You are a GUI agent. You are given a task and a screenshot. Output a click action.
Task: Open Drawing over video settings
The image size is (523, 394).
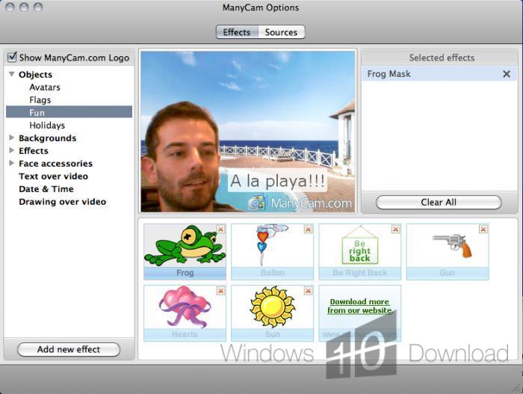point(62,202)
